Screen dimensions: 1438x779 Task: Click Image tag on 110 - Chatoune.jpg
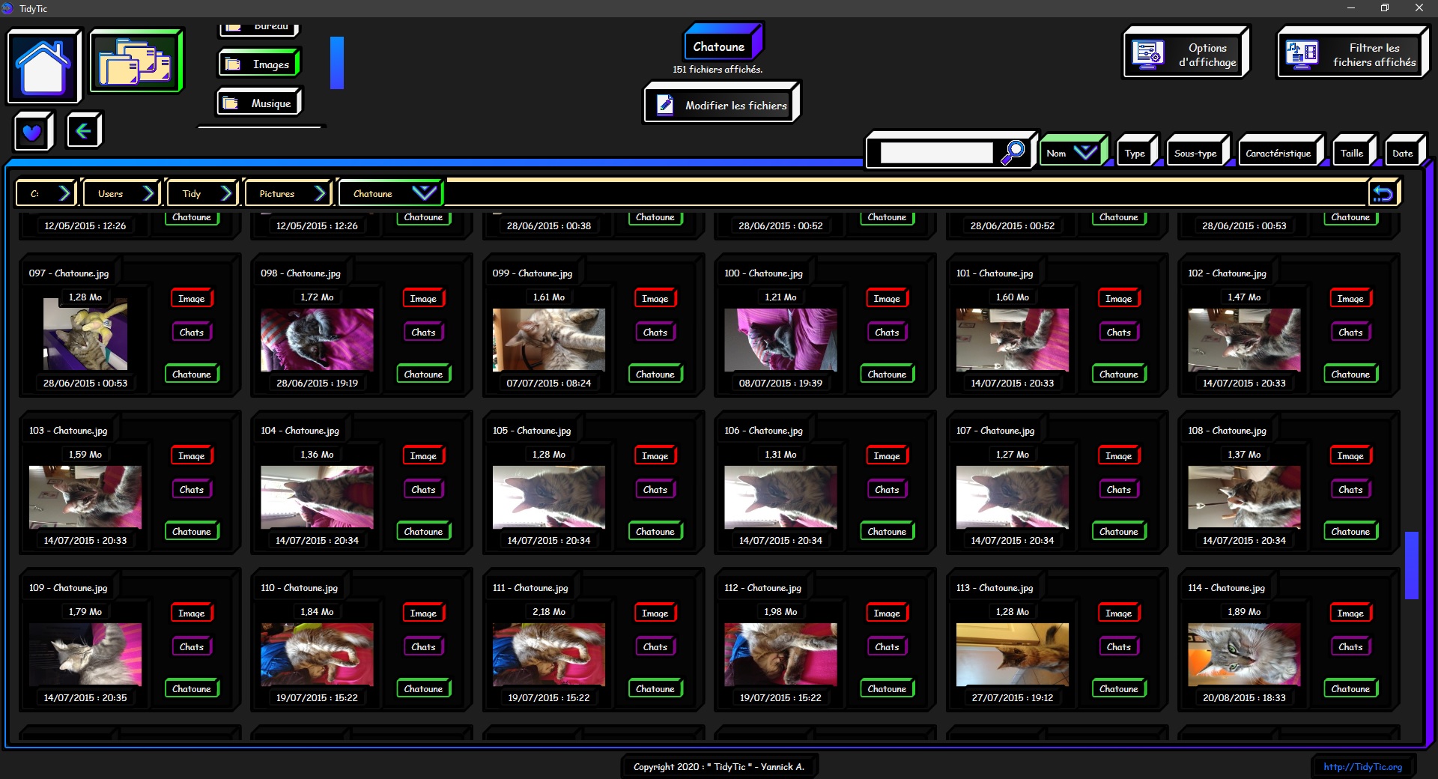coord(423,613)
